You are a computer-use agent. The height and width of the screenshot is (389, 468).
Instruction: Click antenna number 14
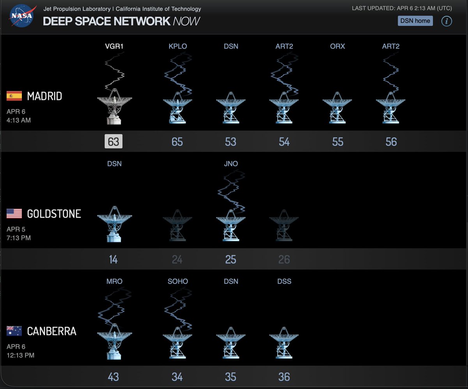tap(113, 259)
